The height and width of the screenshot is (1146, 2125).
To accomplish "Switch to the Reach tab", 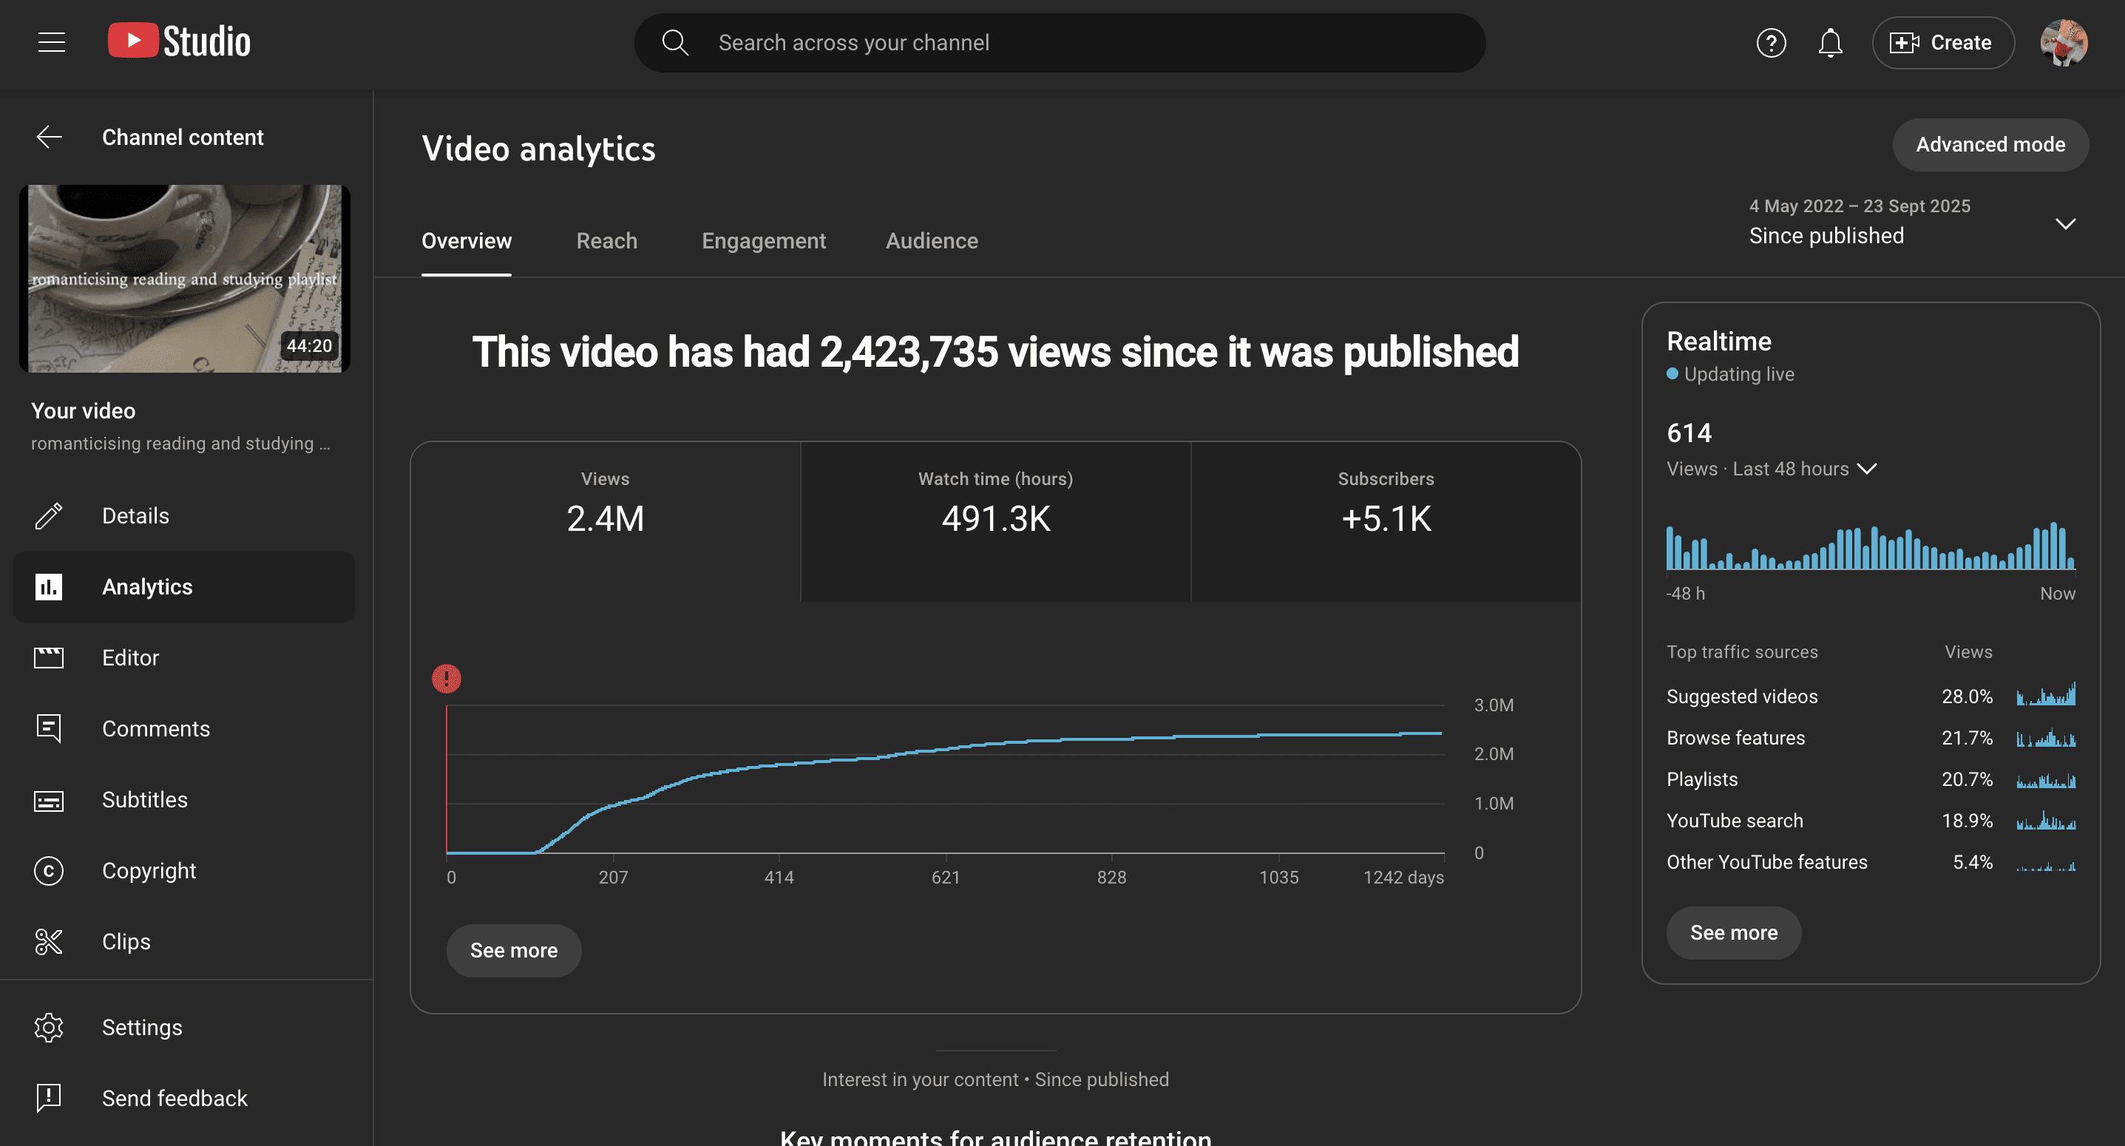I will click(x=606, y=241).
